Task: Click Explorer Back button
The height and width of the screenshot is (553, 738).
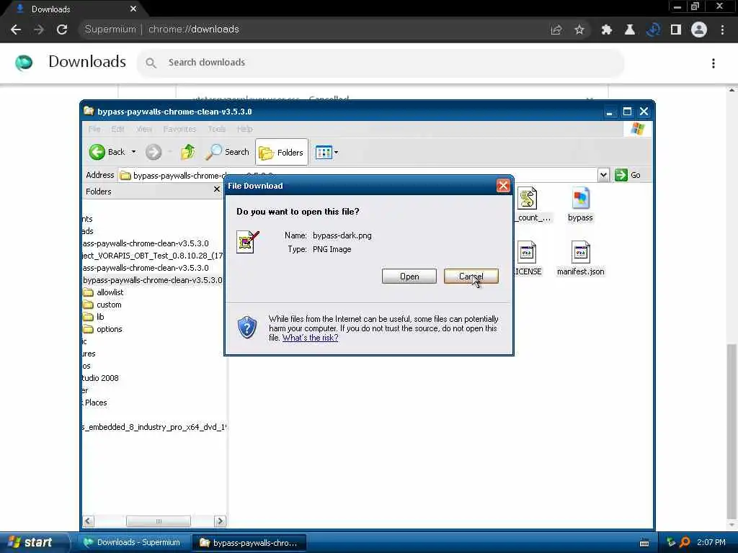Action: pos(107,152)
